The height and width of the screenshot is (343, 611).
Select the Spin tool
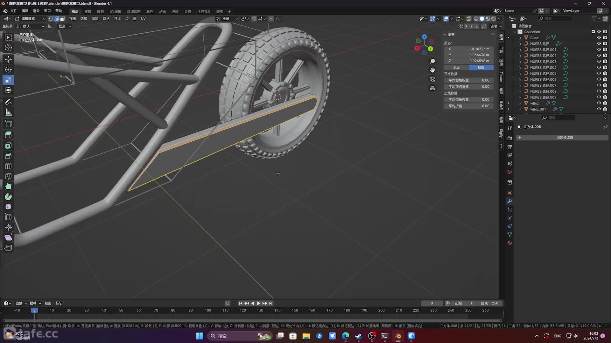pos(8,197)
